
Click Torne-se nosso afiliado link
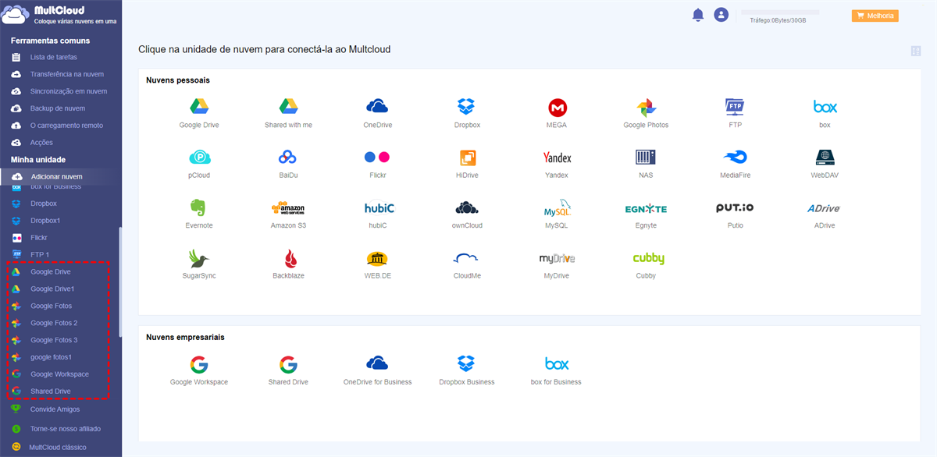pos(66,429)
